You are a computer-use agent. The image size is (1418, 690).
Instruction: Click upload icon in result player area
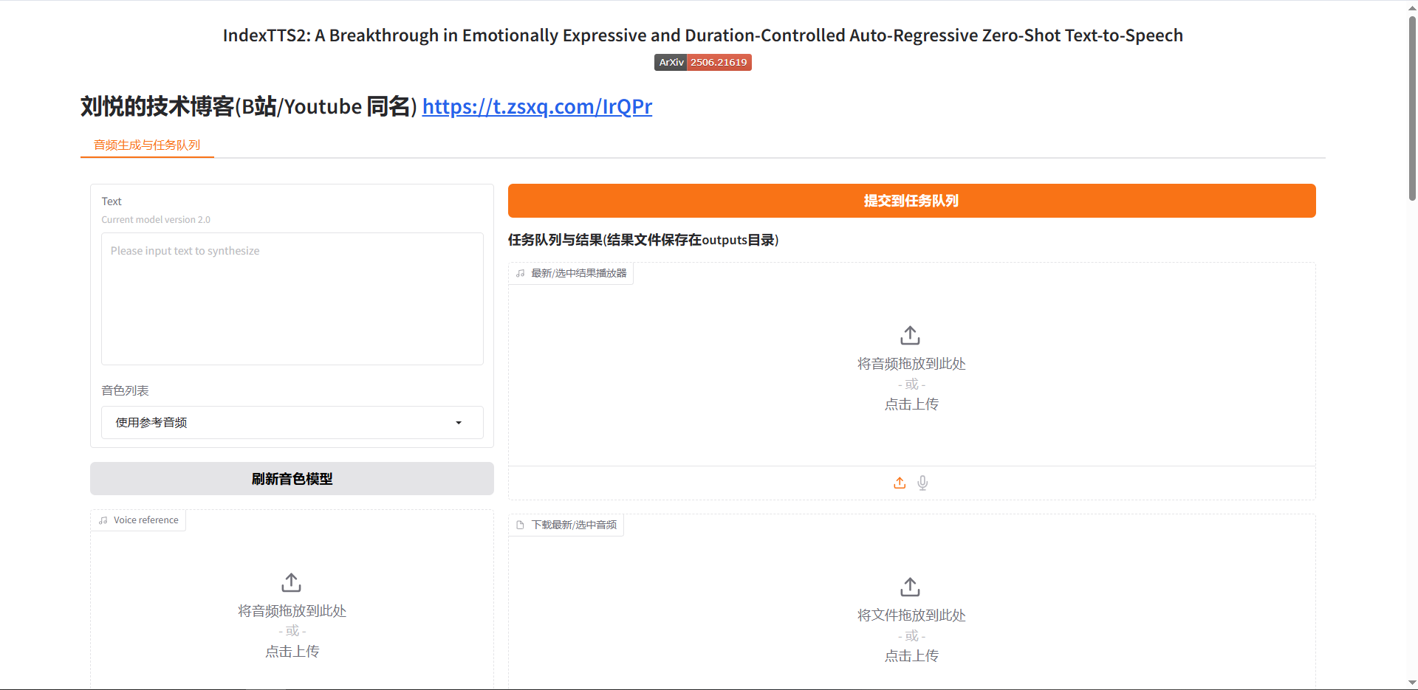coord(910,336)
